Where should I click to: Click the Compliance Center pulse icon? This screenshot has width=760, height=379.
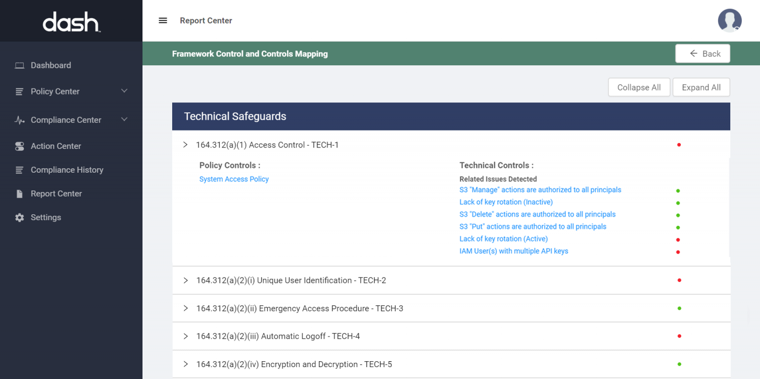coord(19,120)
